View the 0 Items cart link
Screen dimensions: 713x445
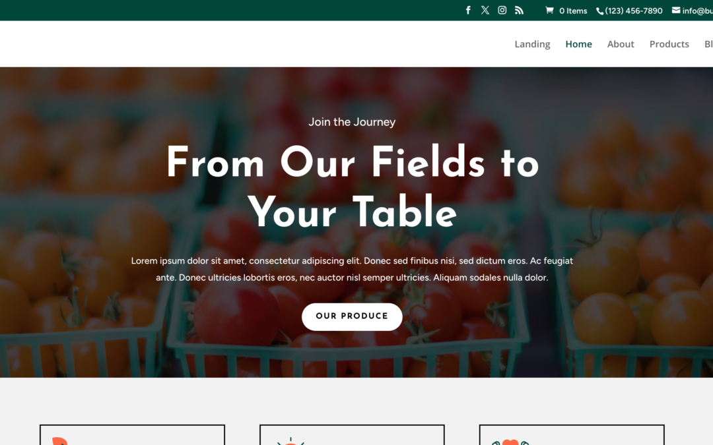pos(573,11)
